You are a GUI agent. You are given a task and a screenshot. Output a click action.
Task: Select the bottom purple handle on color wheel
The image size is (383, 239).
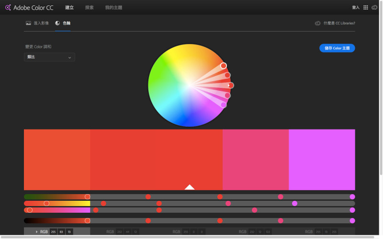coord(224,105)
